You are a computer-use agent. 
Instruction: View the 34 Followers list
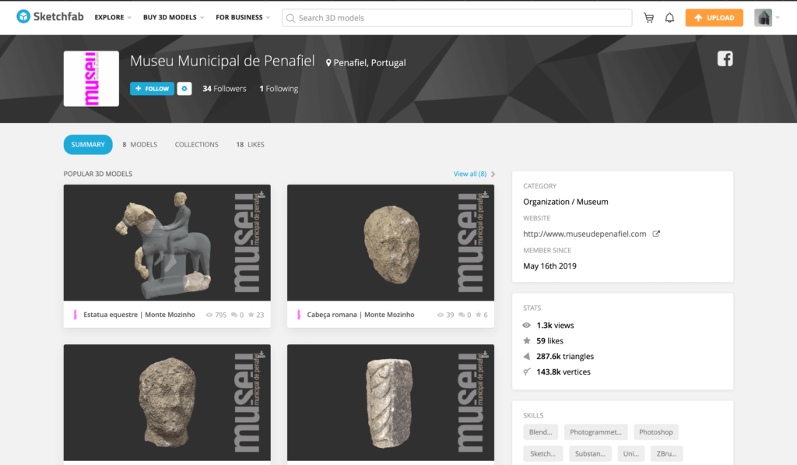(224, 89)
